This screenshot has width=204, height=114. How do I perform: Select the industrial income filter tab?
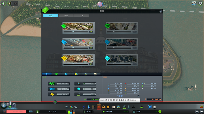pyautogui.click(x=76, y=74)
